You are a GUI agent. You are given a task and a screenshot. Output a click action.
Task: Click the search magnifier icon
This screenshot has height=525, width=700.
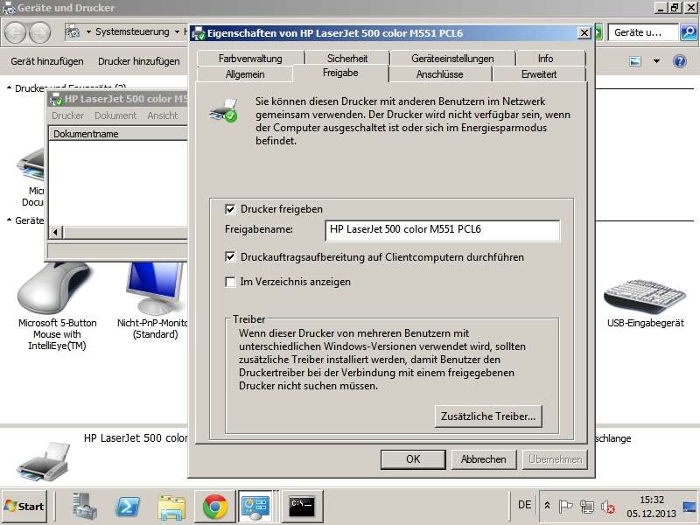pos(689,32)
